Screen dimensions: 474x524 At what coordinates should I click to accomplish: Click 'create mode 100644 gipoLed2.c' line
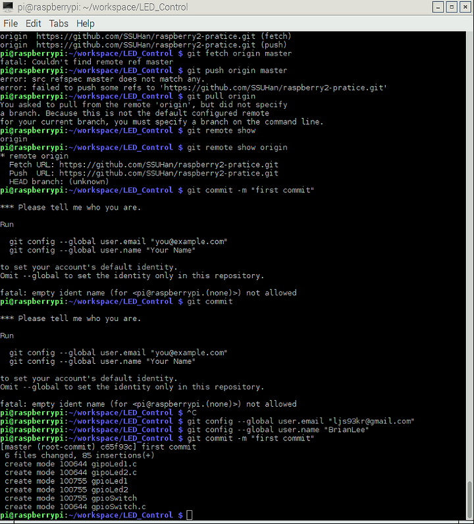coord(70,473)
